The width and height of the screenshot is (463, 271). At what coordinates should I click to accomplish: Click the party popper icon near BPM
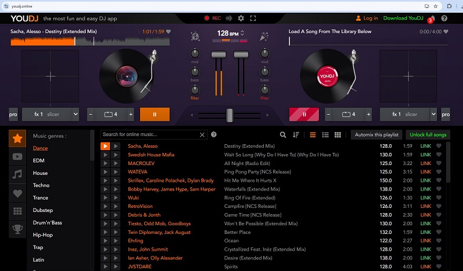(264, 36)
